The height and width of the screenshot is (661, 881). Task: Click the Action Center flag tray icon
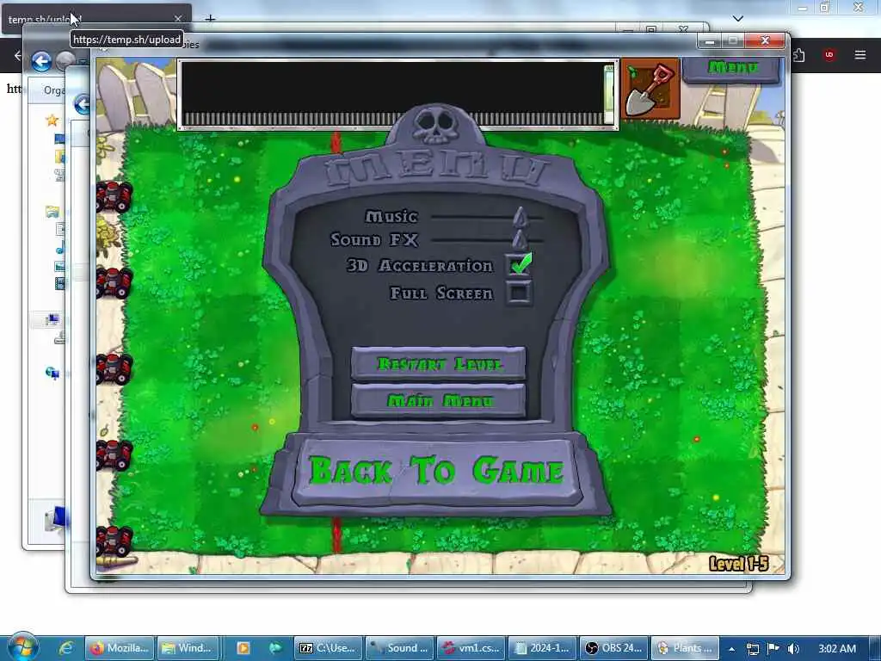773,649
